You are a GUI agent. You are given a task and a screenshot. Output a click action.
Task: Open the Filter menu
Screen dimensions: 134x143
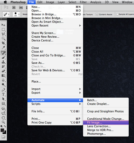point(83,2)
